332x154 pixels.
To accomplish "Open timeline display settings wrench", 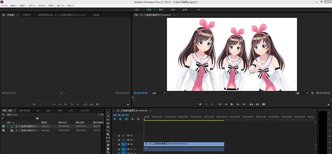I will (138, 119).
